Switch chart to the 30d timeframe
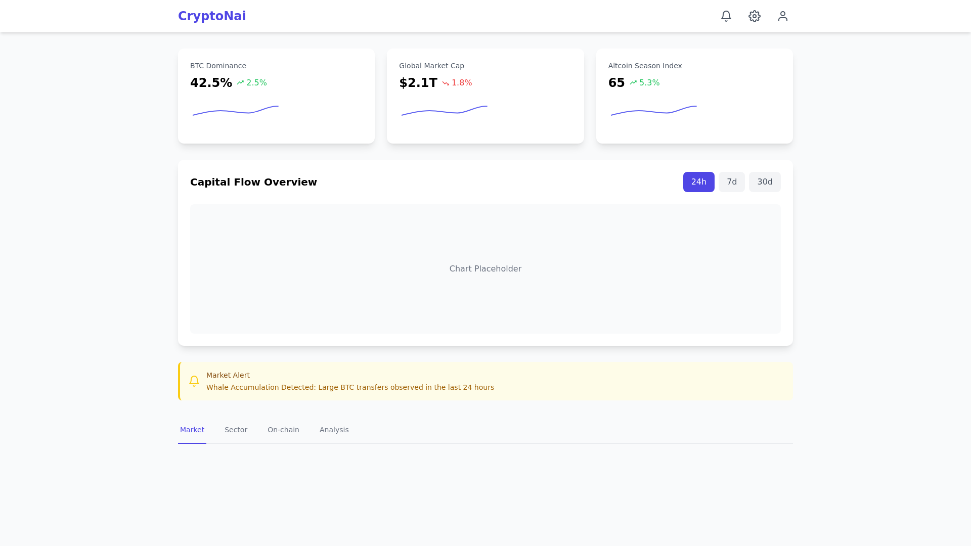971x546 pixels. point(764,182)
